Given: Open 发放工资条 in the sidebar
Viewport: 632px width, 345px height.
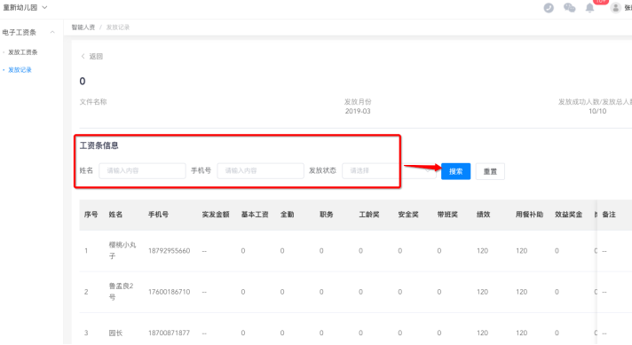Looking at the screenshot, I should point(23,52).
